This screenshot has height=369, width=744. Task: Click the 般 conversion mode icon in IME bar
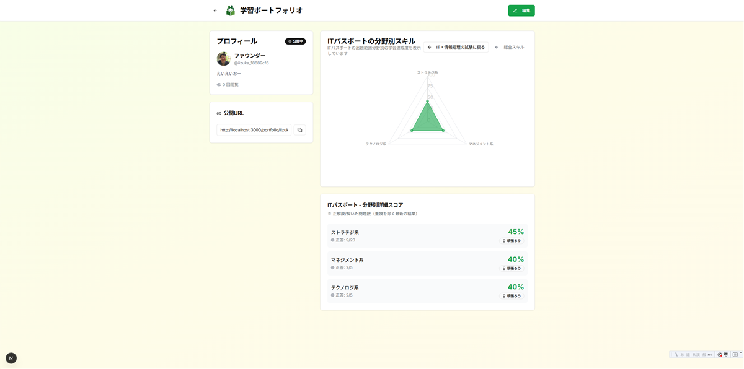pyautogui.click(x=704, y=355)
